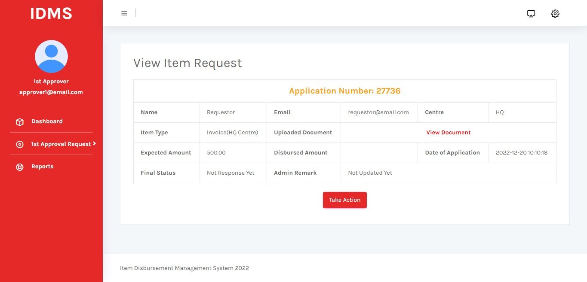The width and height of the screenshot is (587, 282).
Task: Open the Dashboard menu item
Action: click(x=47, y=121)
